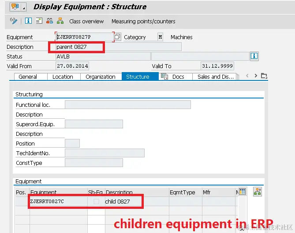
Task: Open Measuring points/counters
Action: (x=143, y=22)
